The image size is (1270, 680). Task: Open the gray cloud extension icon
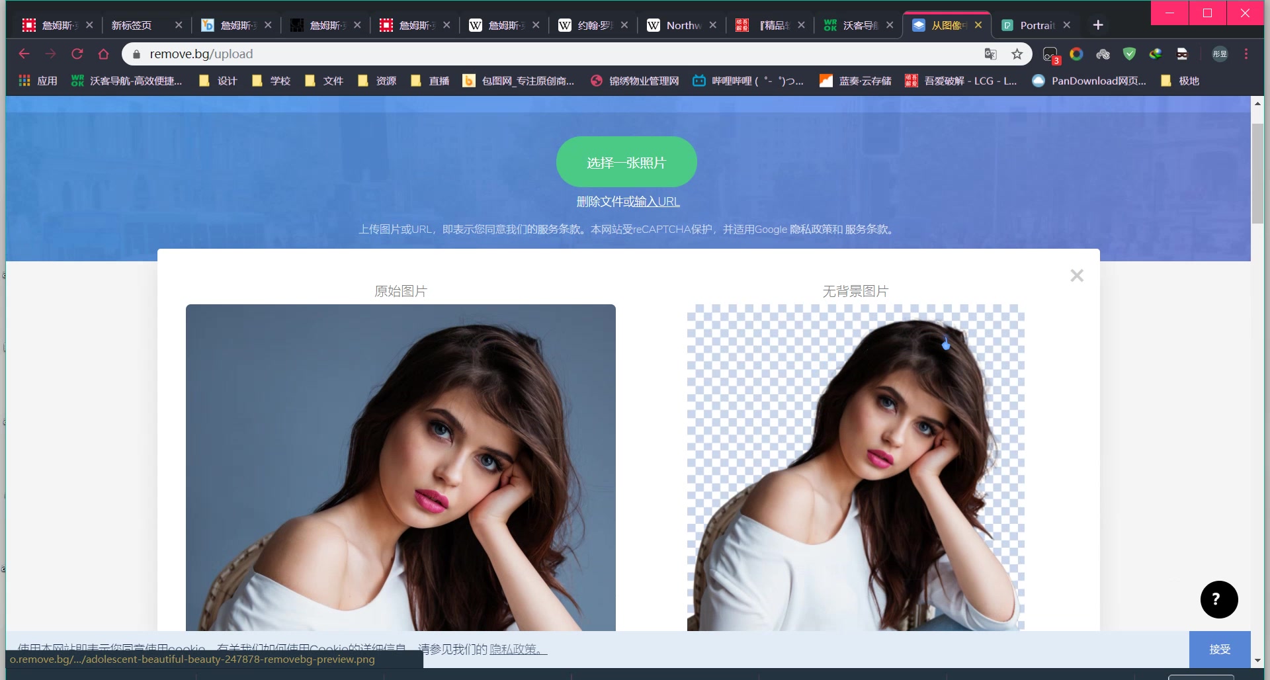coord(1103,54)
